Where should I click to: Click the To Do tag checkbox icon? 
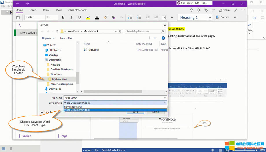tap(164, 18)
